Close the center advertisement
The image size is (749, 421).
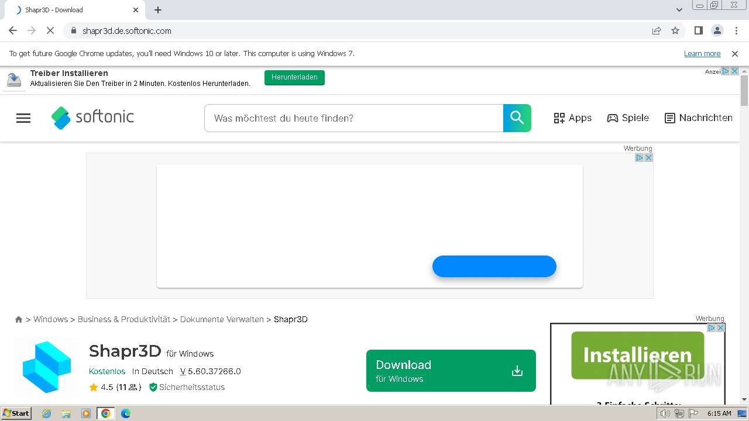[x=648, y=158]
